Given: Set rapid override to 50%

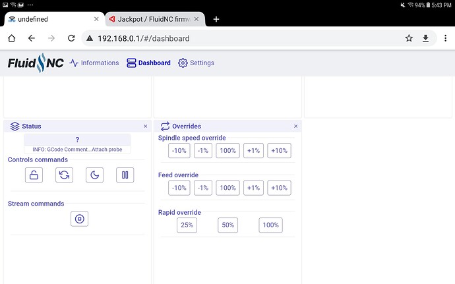Looking at the screenshot, I should point(228,225).
